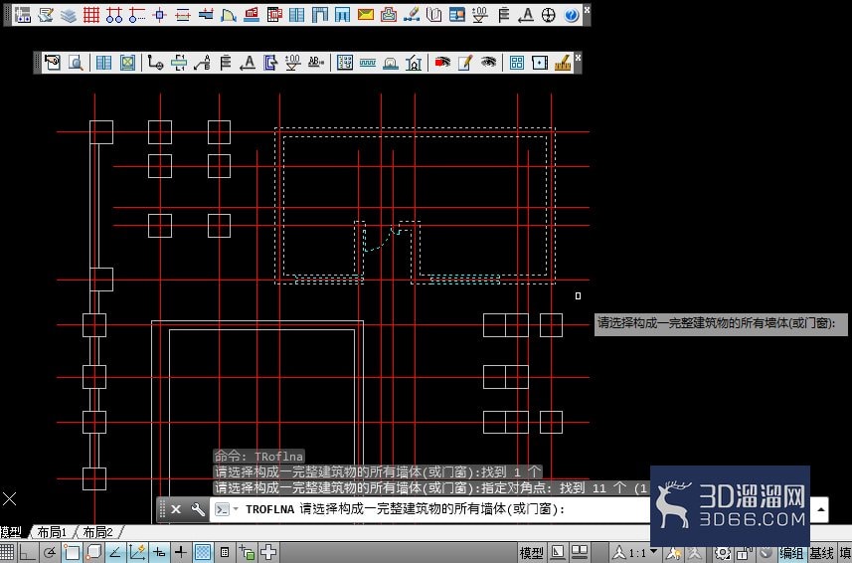Viewport: 852px width, 563px height.
Task: Click the leader arrow A icon in second toolbar
Action: click(x=248, y=63)
